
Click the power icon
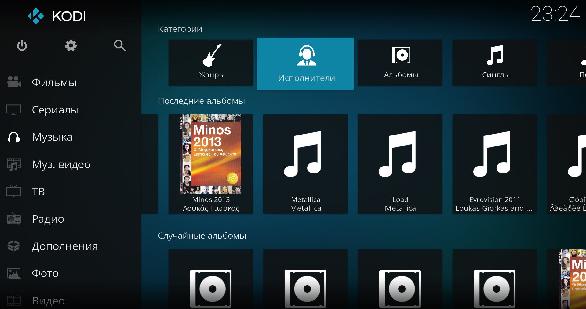[22, 45]
